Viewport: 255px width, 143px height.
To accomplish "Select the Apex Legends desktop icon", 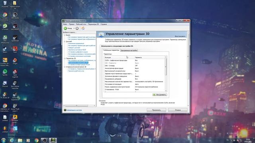I will point(15,73).
